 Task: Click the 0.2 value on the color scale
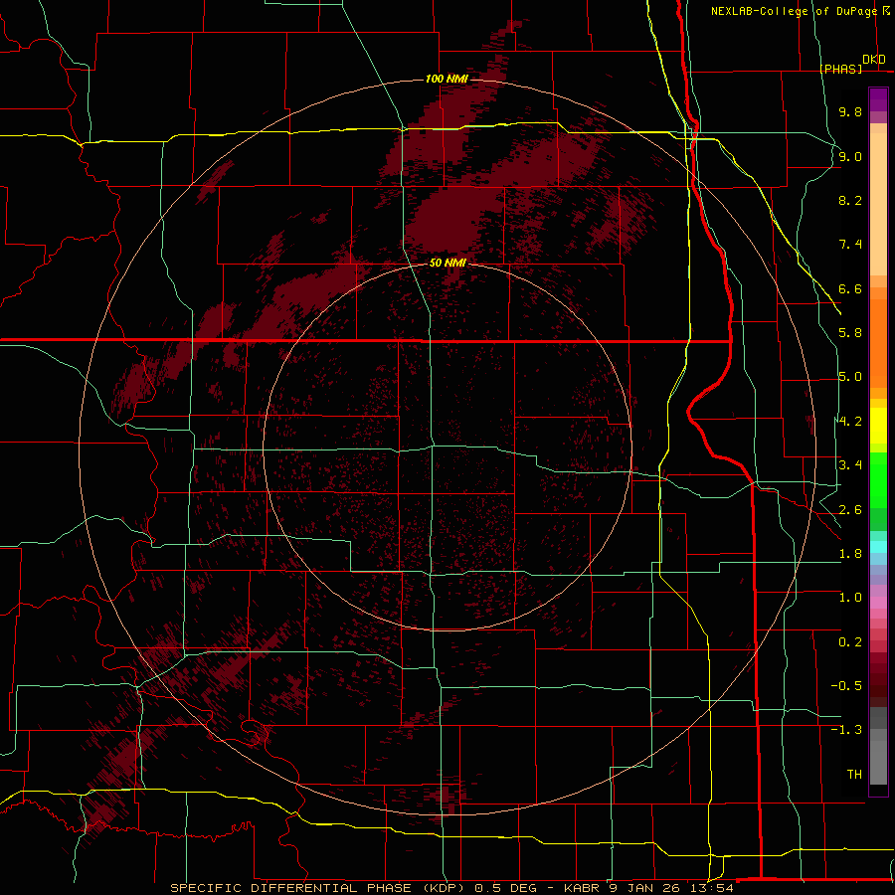point(850,642)
